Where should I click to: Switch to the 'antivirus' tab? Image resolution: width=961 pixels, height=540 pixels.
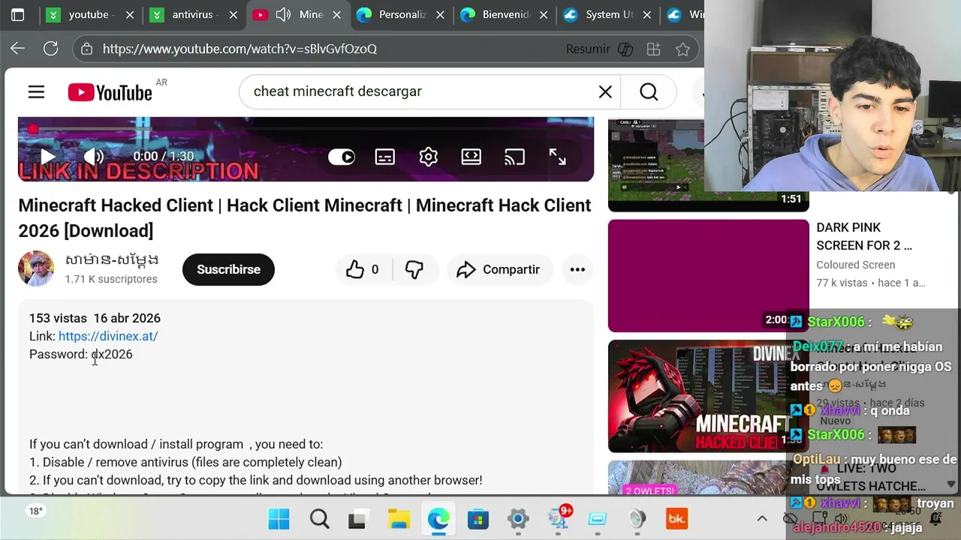[192, 14]
